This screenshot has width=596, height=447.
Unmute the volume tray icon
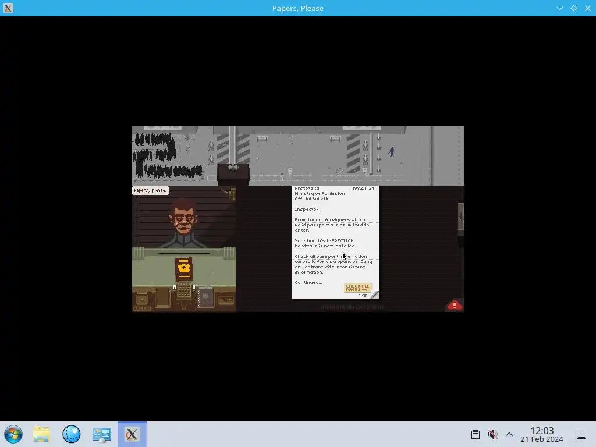point(492,434)
